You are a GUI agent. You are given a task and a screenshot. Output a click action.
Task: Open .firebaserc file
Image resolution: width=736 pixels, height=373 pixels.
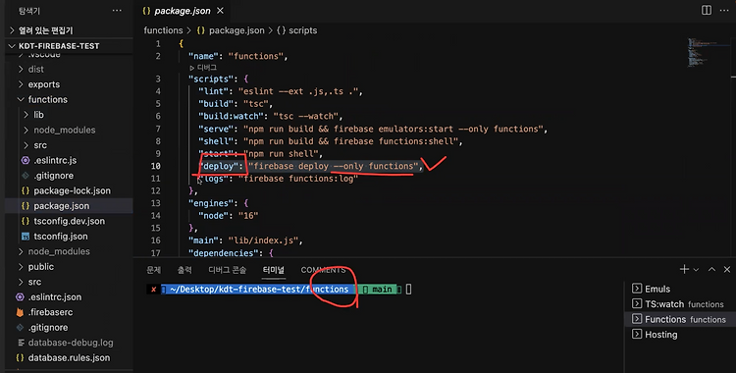click(50, 312)
